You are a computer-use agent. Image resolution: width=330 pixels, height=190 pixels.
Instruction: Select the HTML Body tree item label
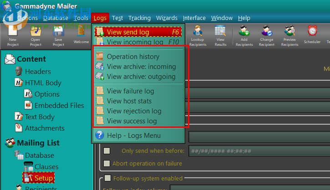[x=43, y=83]
